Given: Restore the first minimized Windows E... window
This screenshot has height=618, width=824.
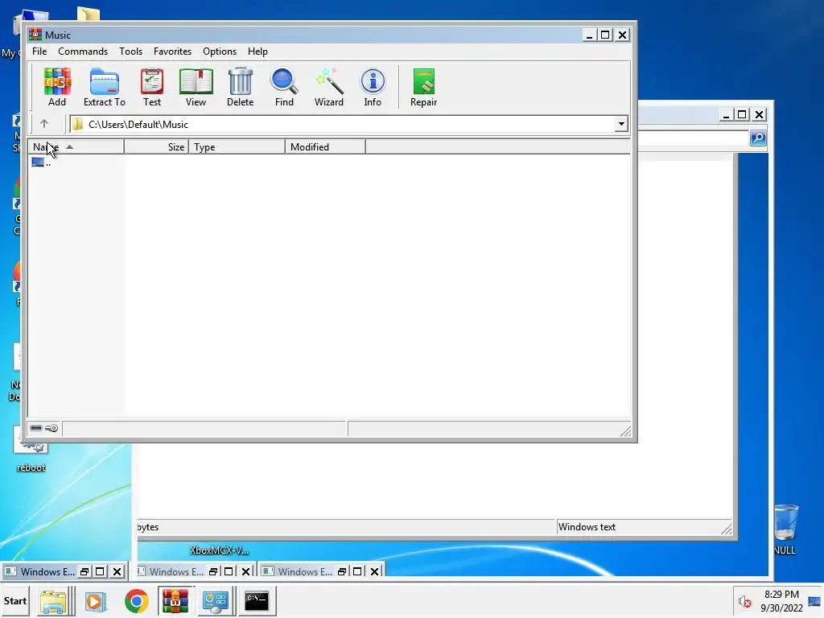Looking at the screenshot, I should pyautogui.click(x=84, y=572).
